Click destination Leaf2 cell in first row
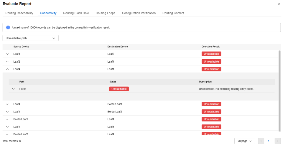283x146 pixels. 111,54
